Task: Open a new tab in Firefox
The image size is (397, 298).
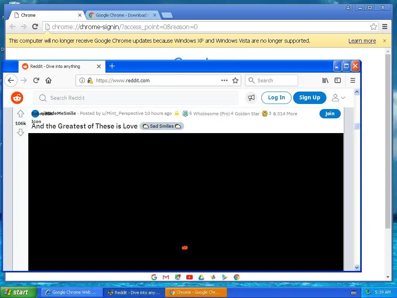Action: [112, 66]
